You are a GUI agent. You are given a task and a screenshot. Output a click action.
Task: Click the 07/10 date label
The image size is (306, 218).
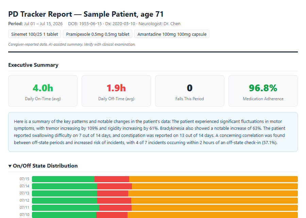coord(24,215)
